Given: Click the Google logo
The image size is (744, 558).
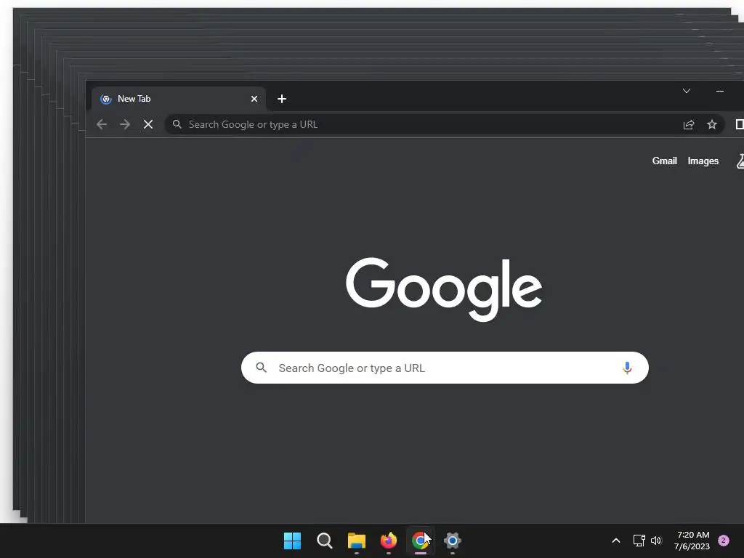Looking at the screenshot, I should [x=444, y=289].
